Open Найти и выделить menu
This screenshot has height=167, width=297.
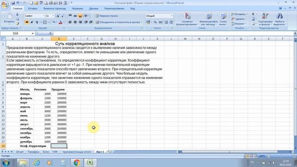[279, 19]
